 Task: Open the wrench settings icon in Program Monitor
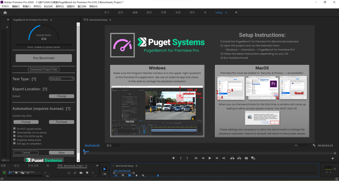(314, 145)
